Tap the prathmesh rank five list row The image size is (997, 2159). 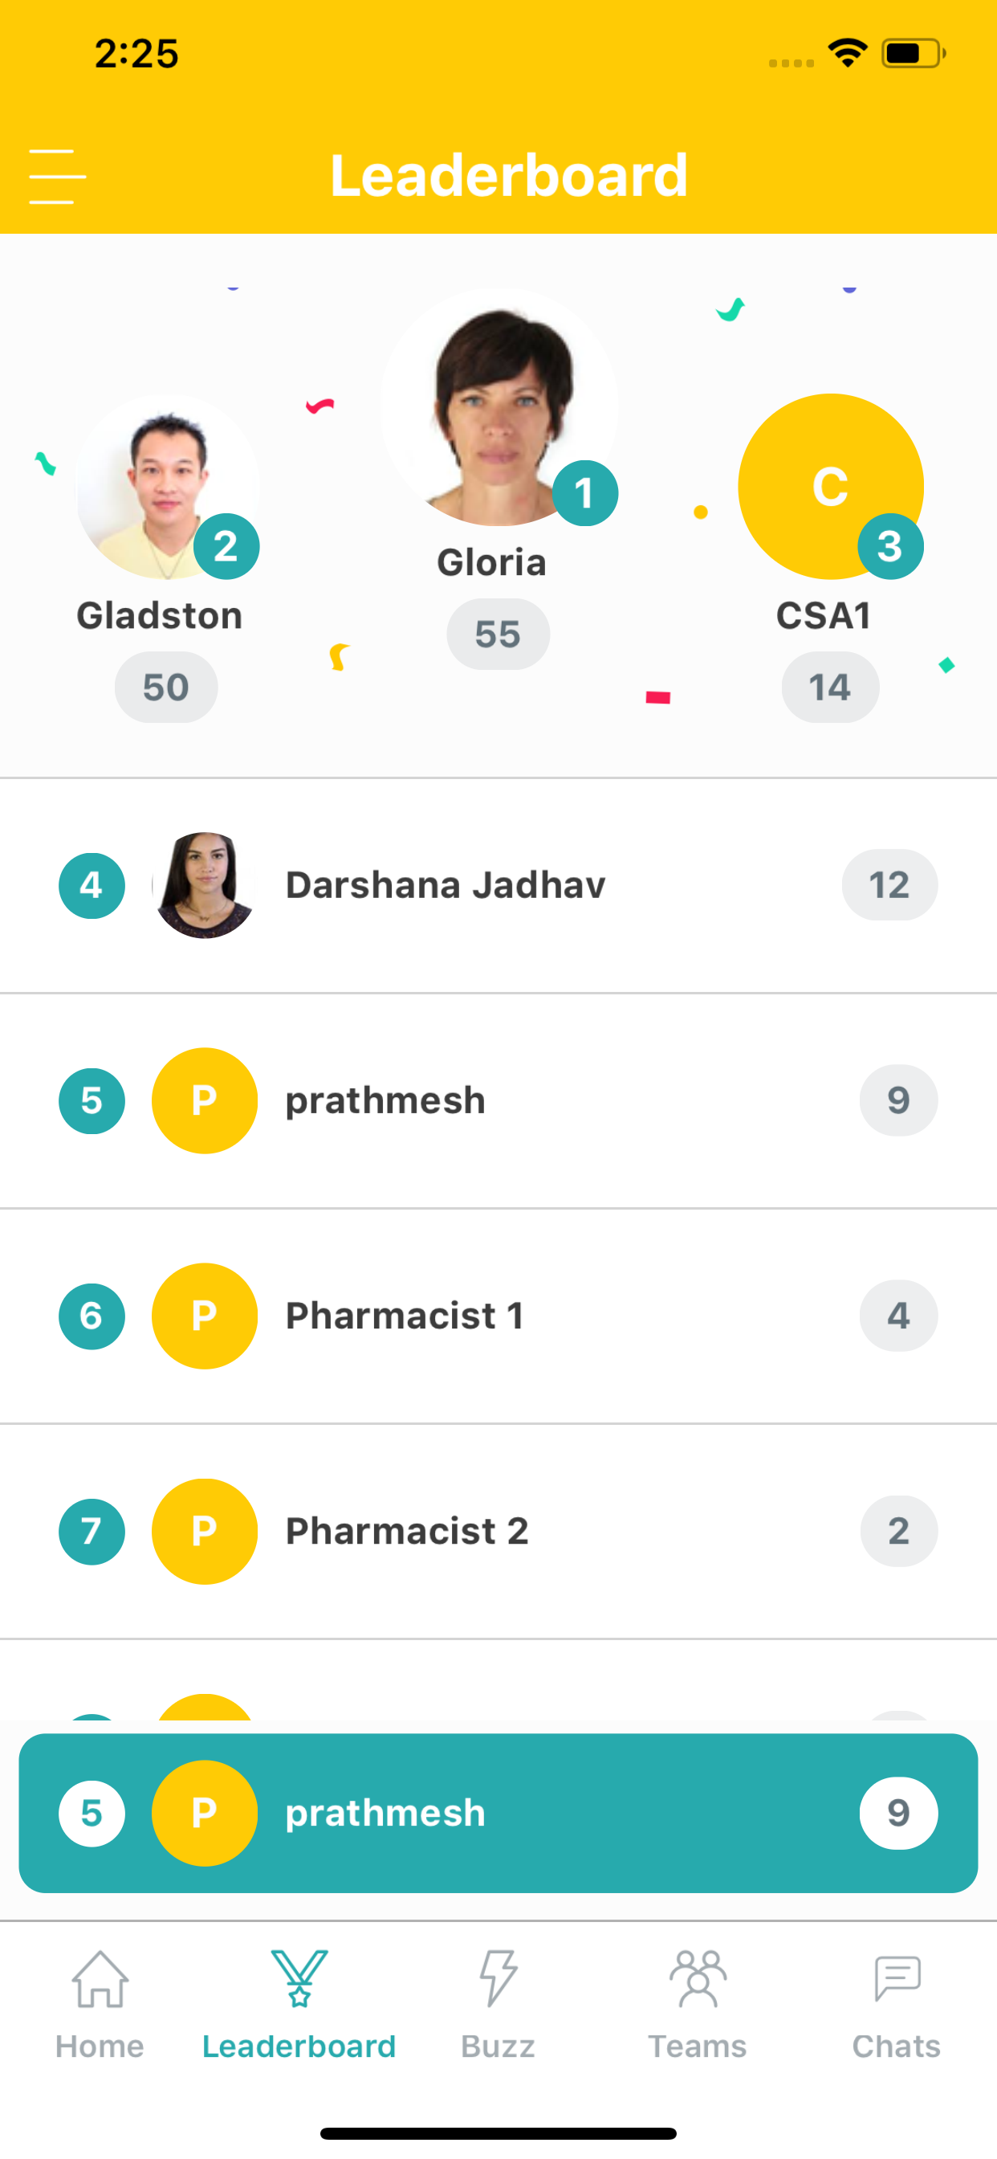(498, 1101)
